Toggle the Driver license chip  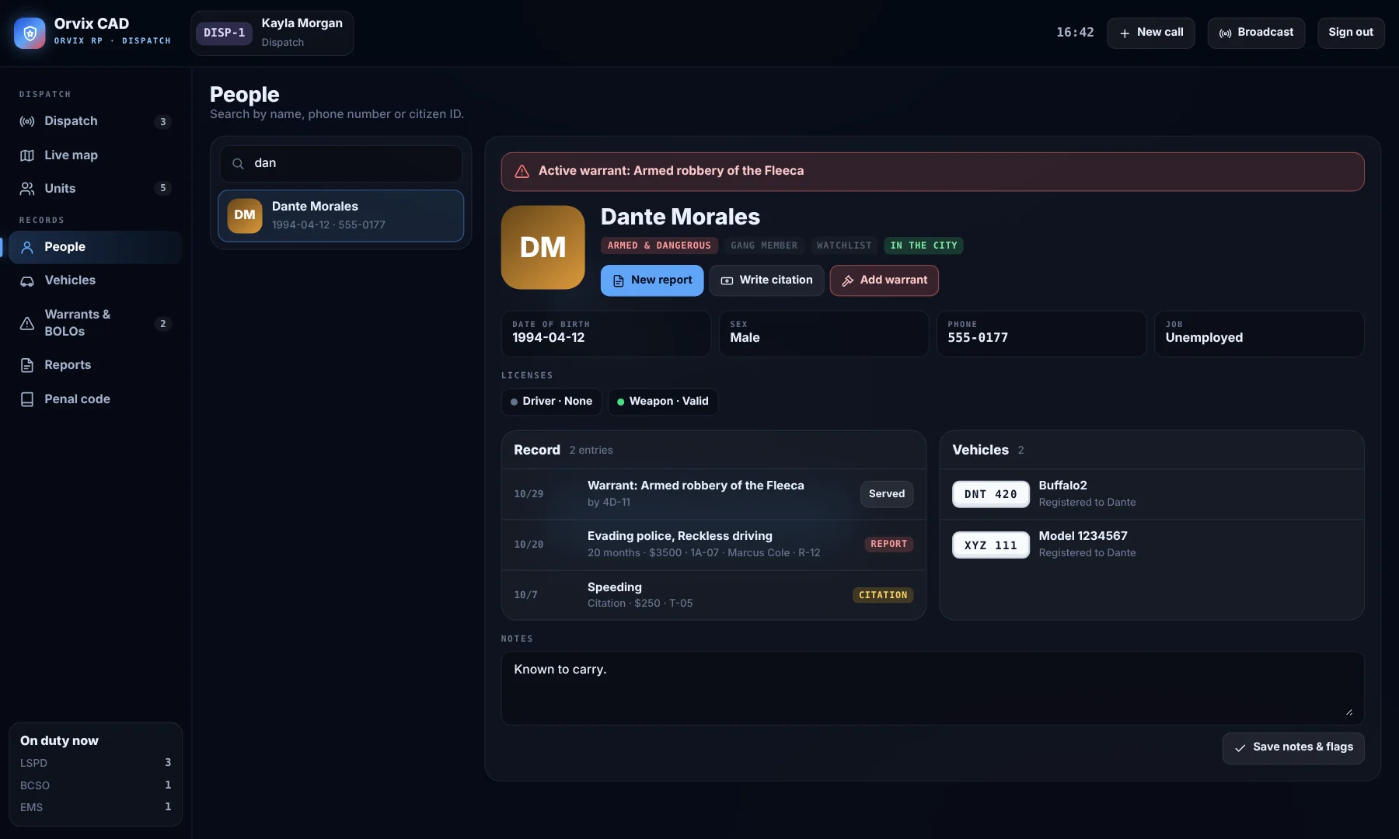(551, 402)
